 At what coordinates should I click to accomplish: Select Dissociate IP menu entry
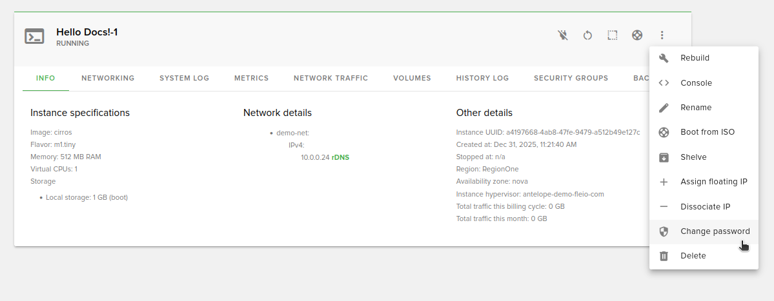[x=705, y=207]
